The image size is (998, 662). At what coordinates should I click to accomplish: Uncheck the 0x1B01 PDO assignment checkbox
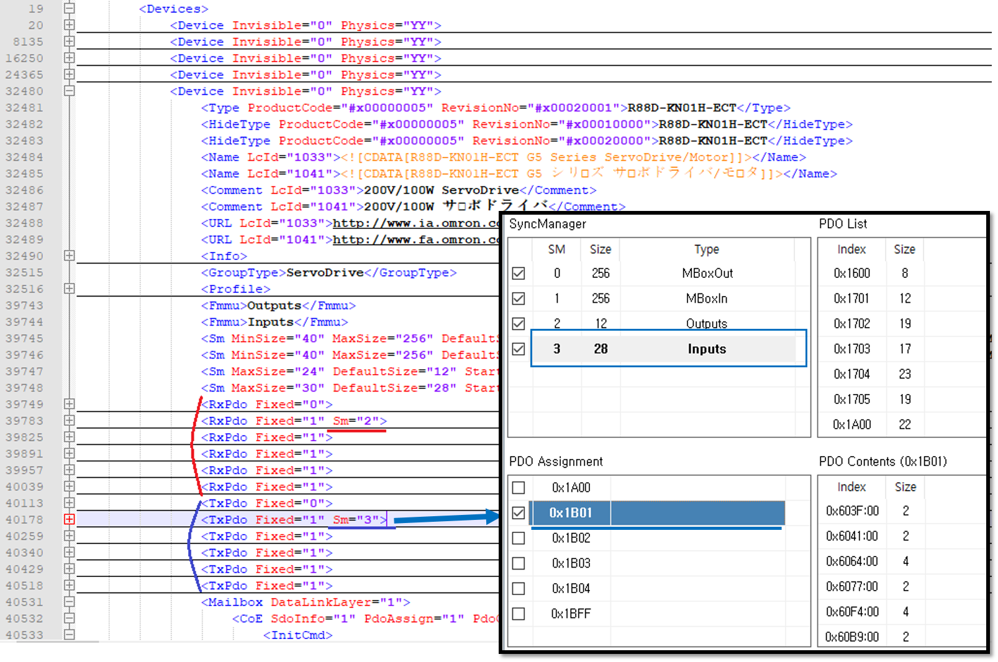tap(519, 513)
